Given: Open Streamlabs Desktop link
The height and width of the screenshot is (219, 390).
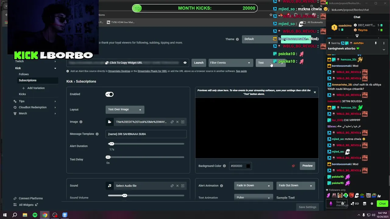Looking at the screenshot, I should [x=119, y=71].
